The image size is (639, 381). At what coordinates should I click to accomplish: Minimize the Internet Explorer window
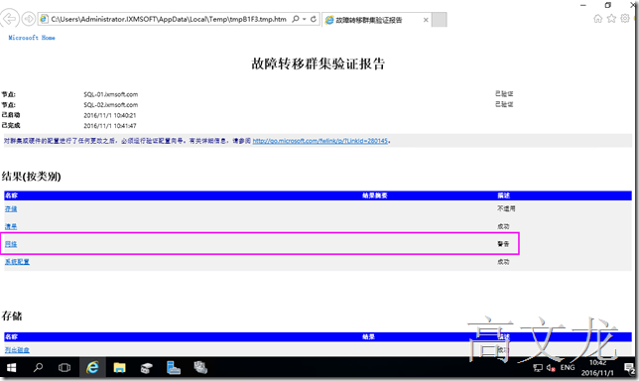[x=583, y=5]
